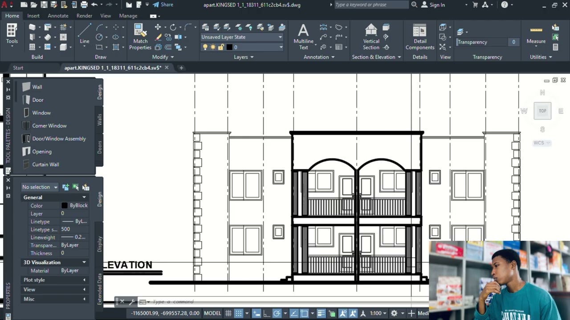Expand the Misc section in Properties
Screen dimensions: 570x320
pos(84,299)
